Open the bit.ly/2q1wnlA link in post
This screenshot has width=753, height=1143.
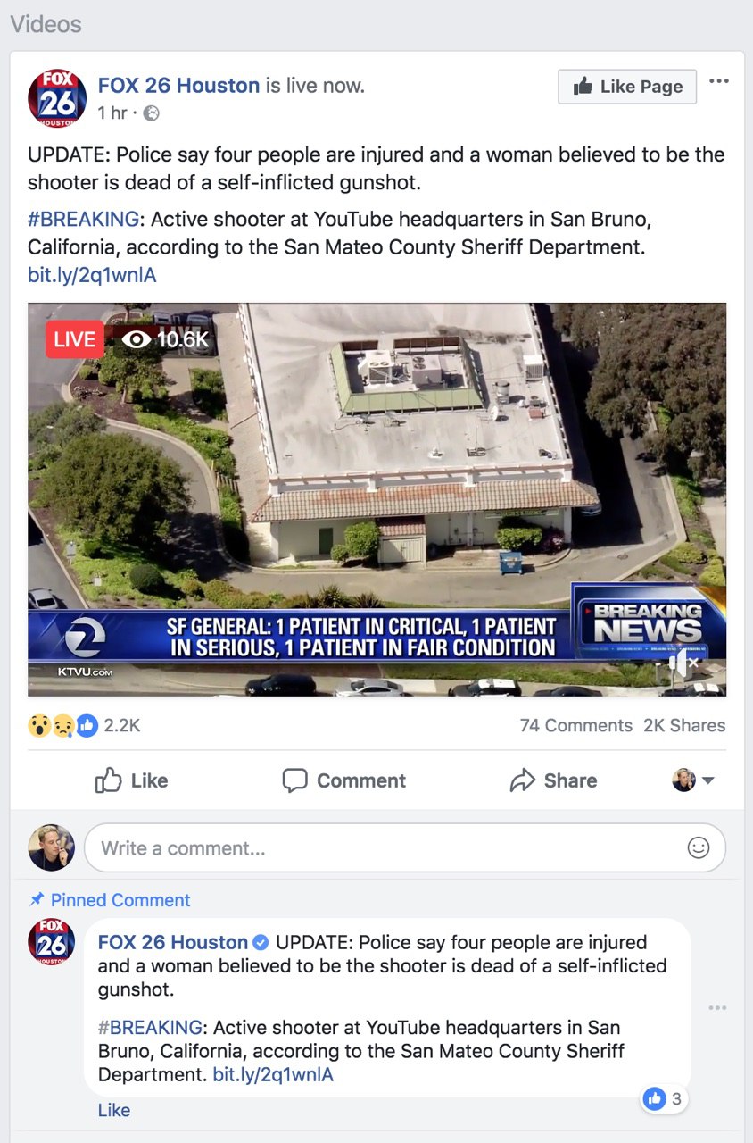pos(92,275)
